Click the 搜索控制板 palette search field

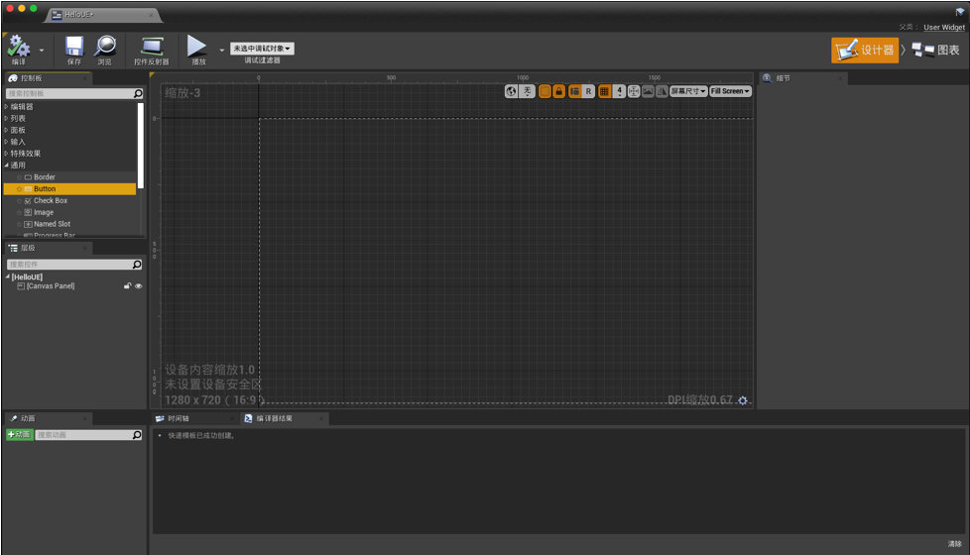tap(74, 93)
